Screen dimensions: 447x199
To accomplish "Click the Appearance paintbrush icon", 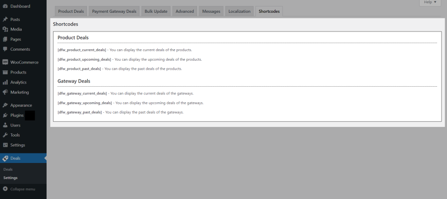I will (5, 105).
